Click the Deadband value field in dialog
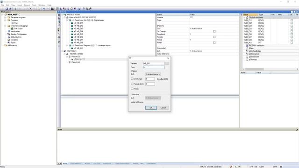Image resolution: width=299 pixels, height=168 pixels. pyautogui.click(x=150, y=79)
